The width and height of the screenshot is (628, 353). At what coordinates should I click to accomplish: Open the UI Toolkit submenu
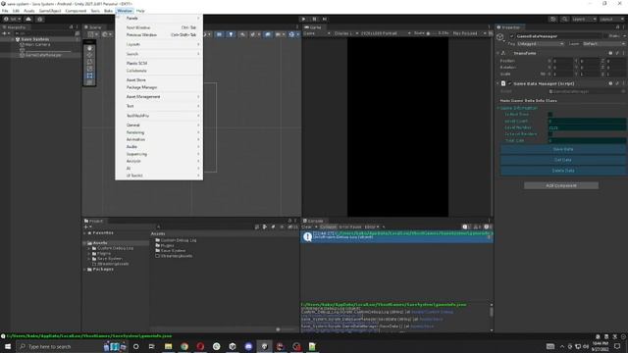(x=159, y=176)
